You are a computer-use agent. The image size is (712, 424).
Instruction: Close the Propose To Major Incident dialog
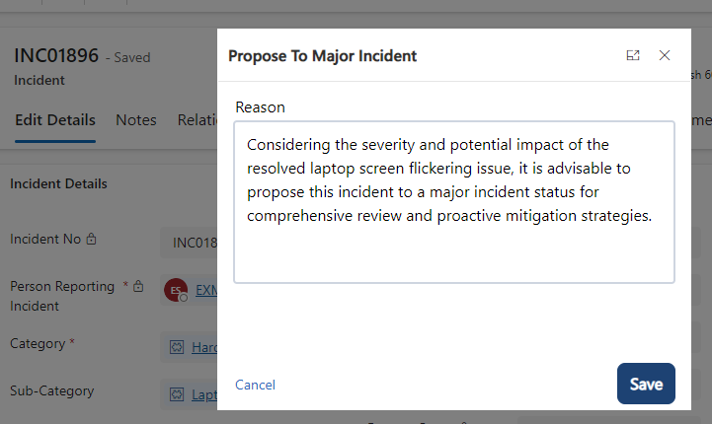pyautogui.click(x=665, y=55)
